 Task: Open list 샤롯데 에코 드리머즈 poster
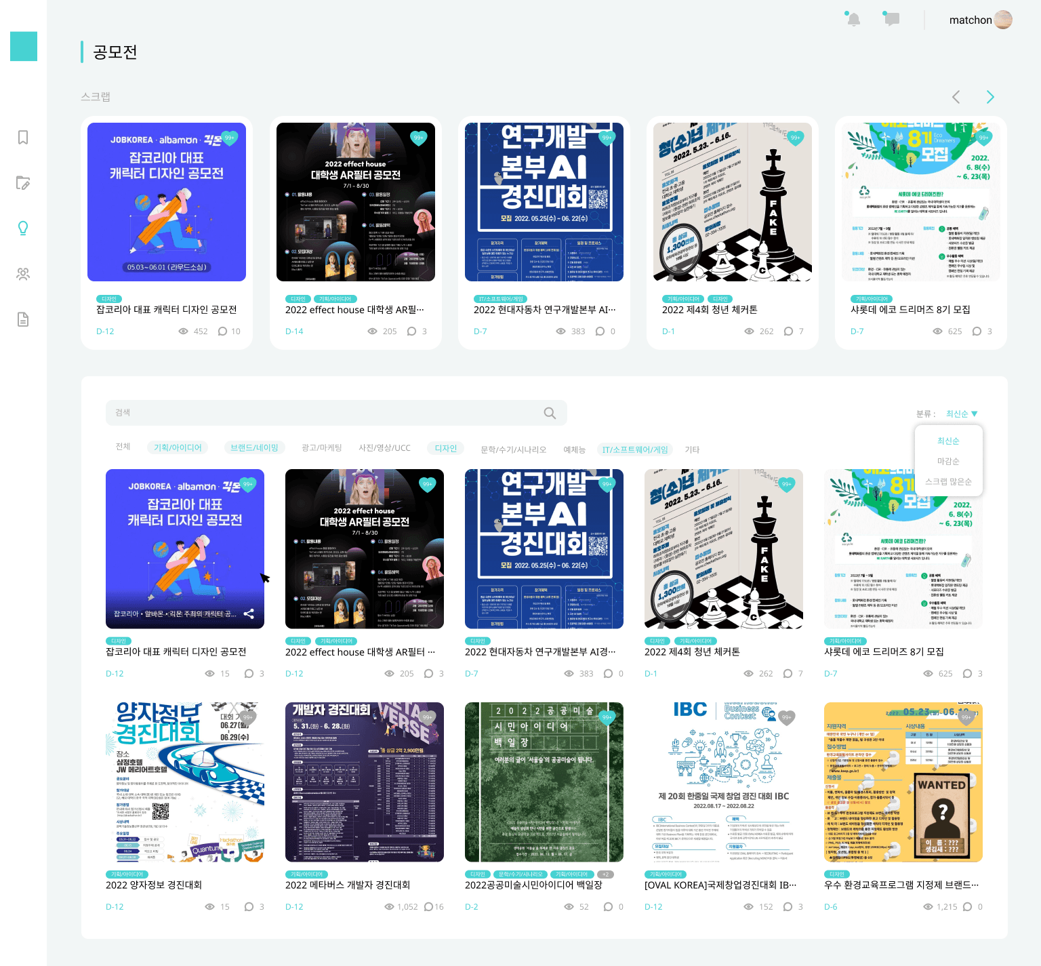point(903,549)
